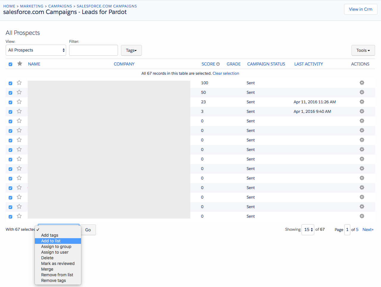The width and height of the screenshot is (381, 287).
Task: Select Assign to user option
Action: point(58,252)
